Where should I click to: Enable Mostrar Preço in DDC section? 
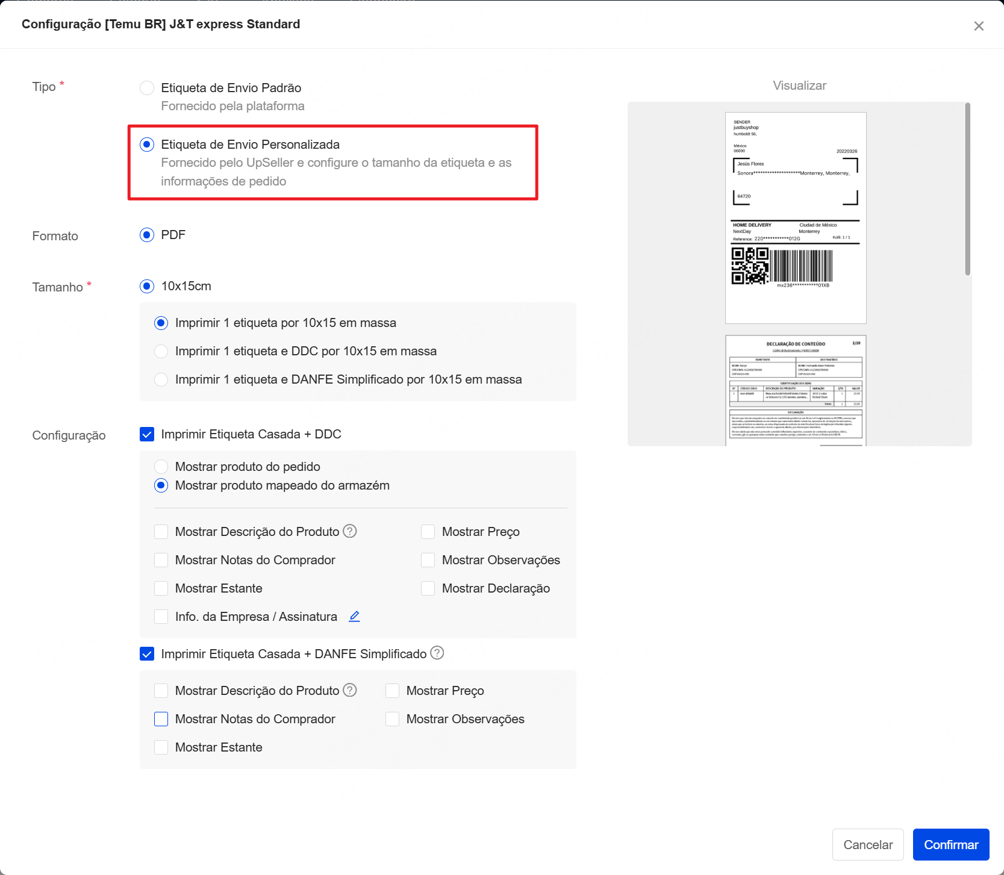pyautogui.click(x=428, y=532)
